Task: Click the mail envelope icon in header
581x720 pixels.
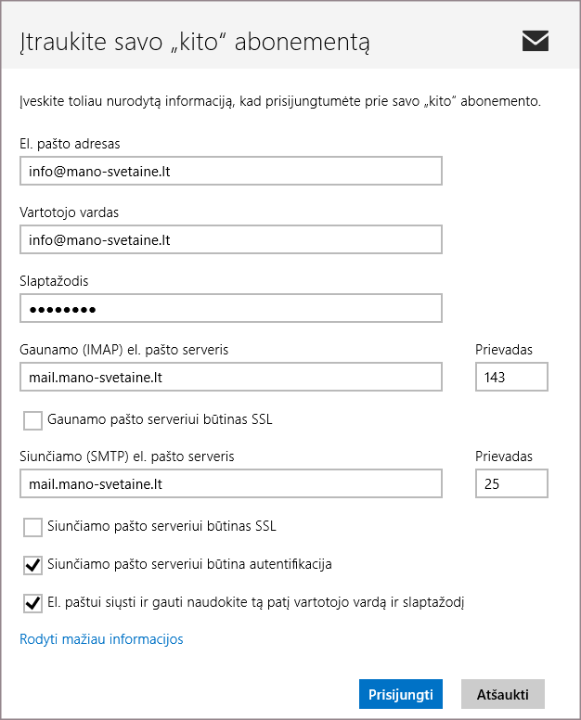Action: pos(535,41)
